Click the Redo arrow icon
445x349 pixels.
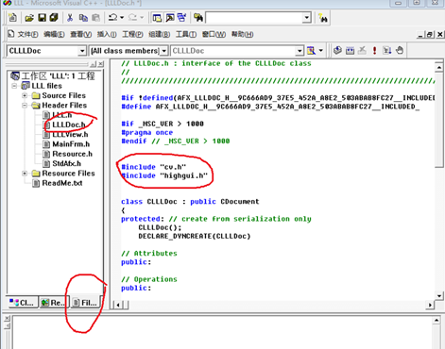(132, 17)
